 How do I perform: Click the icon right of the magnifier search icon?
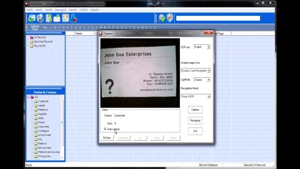tap(170, 18)
